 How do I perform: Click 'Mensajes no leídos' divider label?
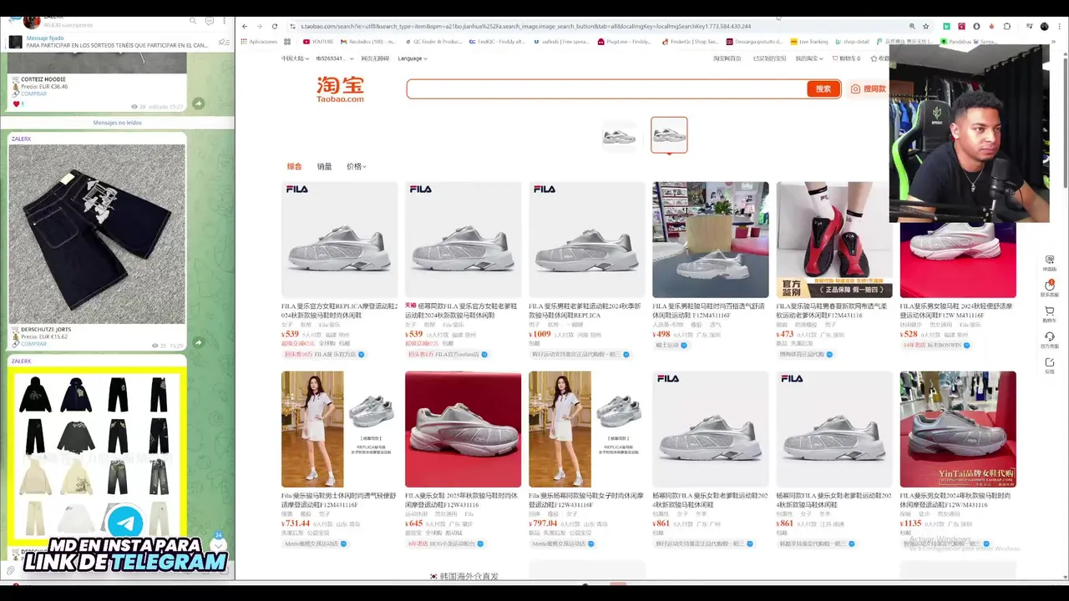click(x=117, y=123)
